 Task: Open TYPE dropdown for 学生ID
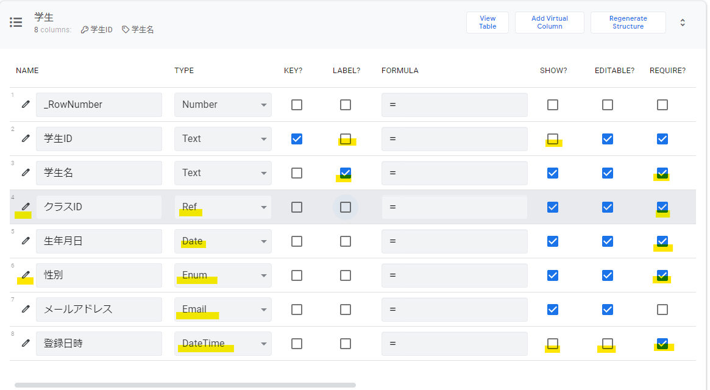click(x=223, y=138)
